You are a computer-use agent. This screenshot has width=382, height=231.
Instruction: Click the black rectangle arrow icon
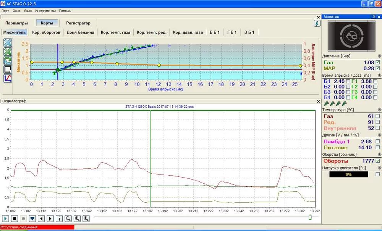8,69
